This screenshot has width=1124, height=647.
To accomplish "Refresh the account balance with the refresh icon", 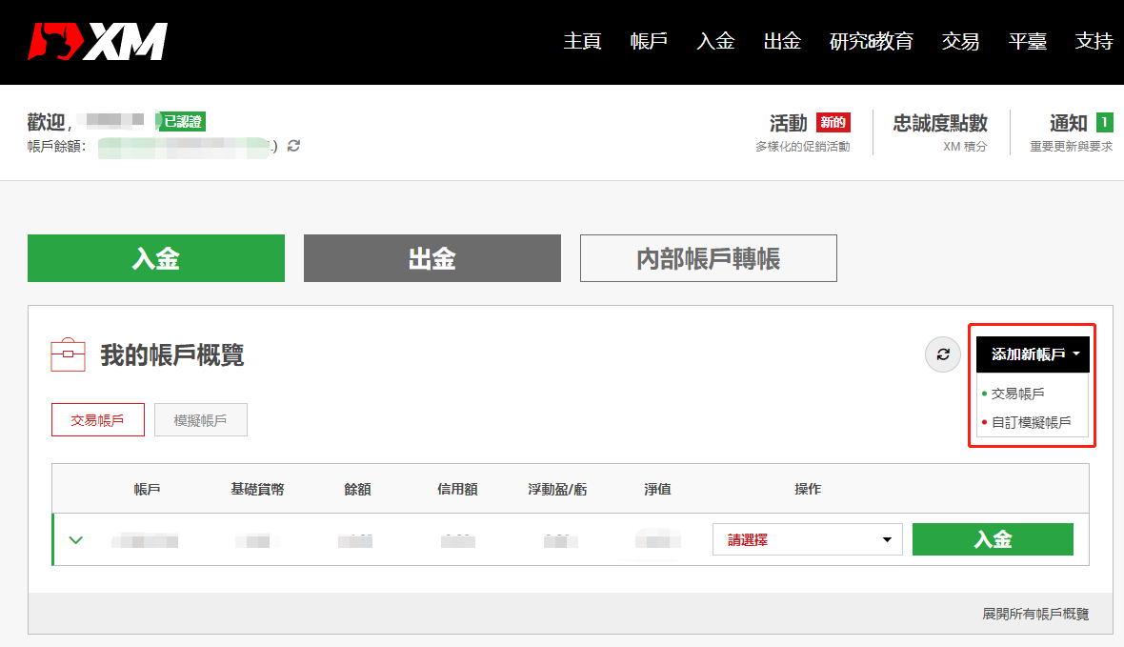I will click(292, 146).
